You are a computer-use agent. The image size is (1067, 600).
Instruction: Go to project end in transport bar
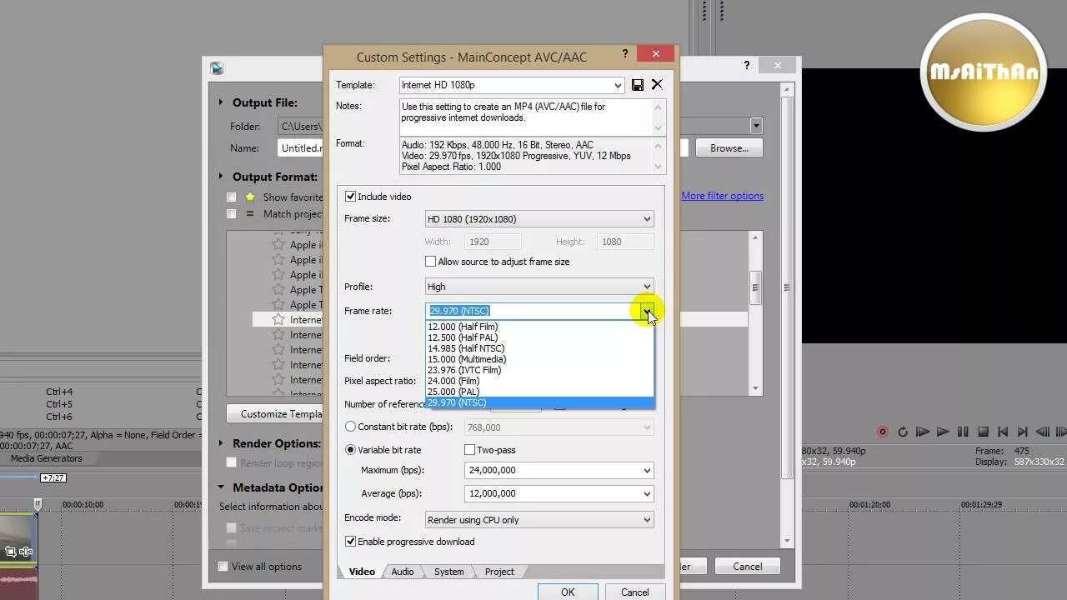tap(1023, 432)
